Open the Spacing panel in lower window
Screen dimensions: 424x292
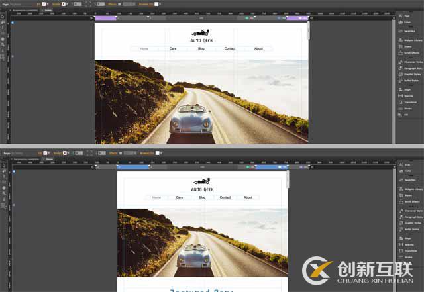click(409, 244)
